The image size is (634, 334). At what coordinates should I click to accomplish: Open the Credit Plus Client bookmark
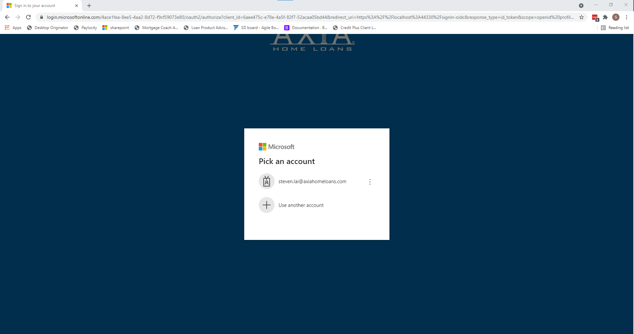click(x=355, y=28)
